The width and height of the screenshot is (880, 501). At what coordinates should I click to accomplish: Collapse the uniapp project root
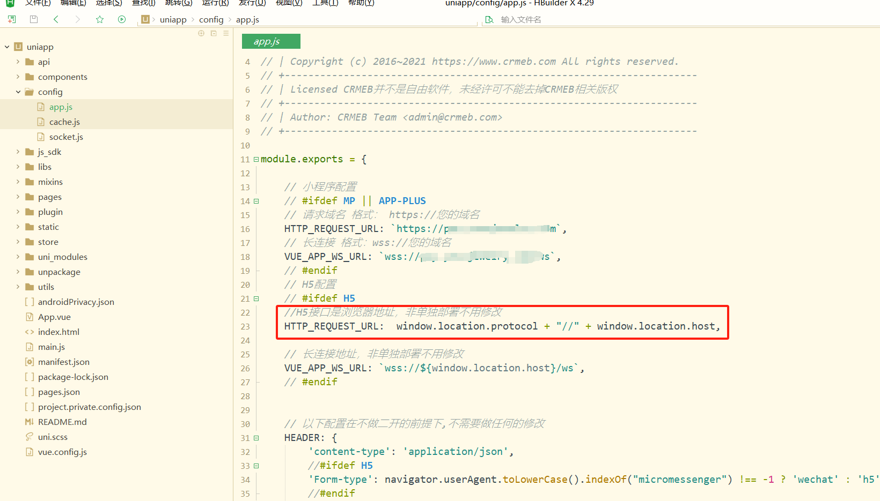click(x=7, y=47)
